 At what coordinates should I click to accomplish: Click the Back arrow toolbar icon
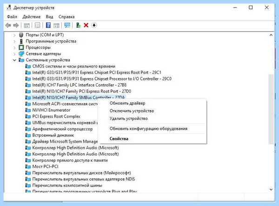pyautogui.click(x=8, y=25)
